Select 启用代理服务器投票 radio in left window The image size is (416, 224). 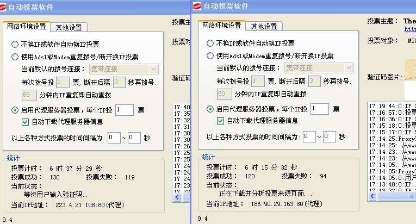[15, 110]
